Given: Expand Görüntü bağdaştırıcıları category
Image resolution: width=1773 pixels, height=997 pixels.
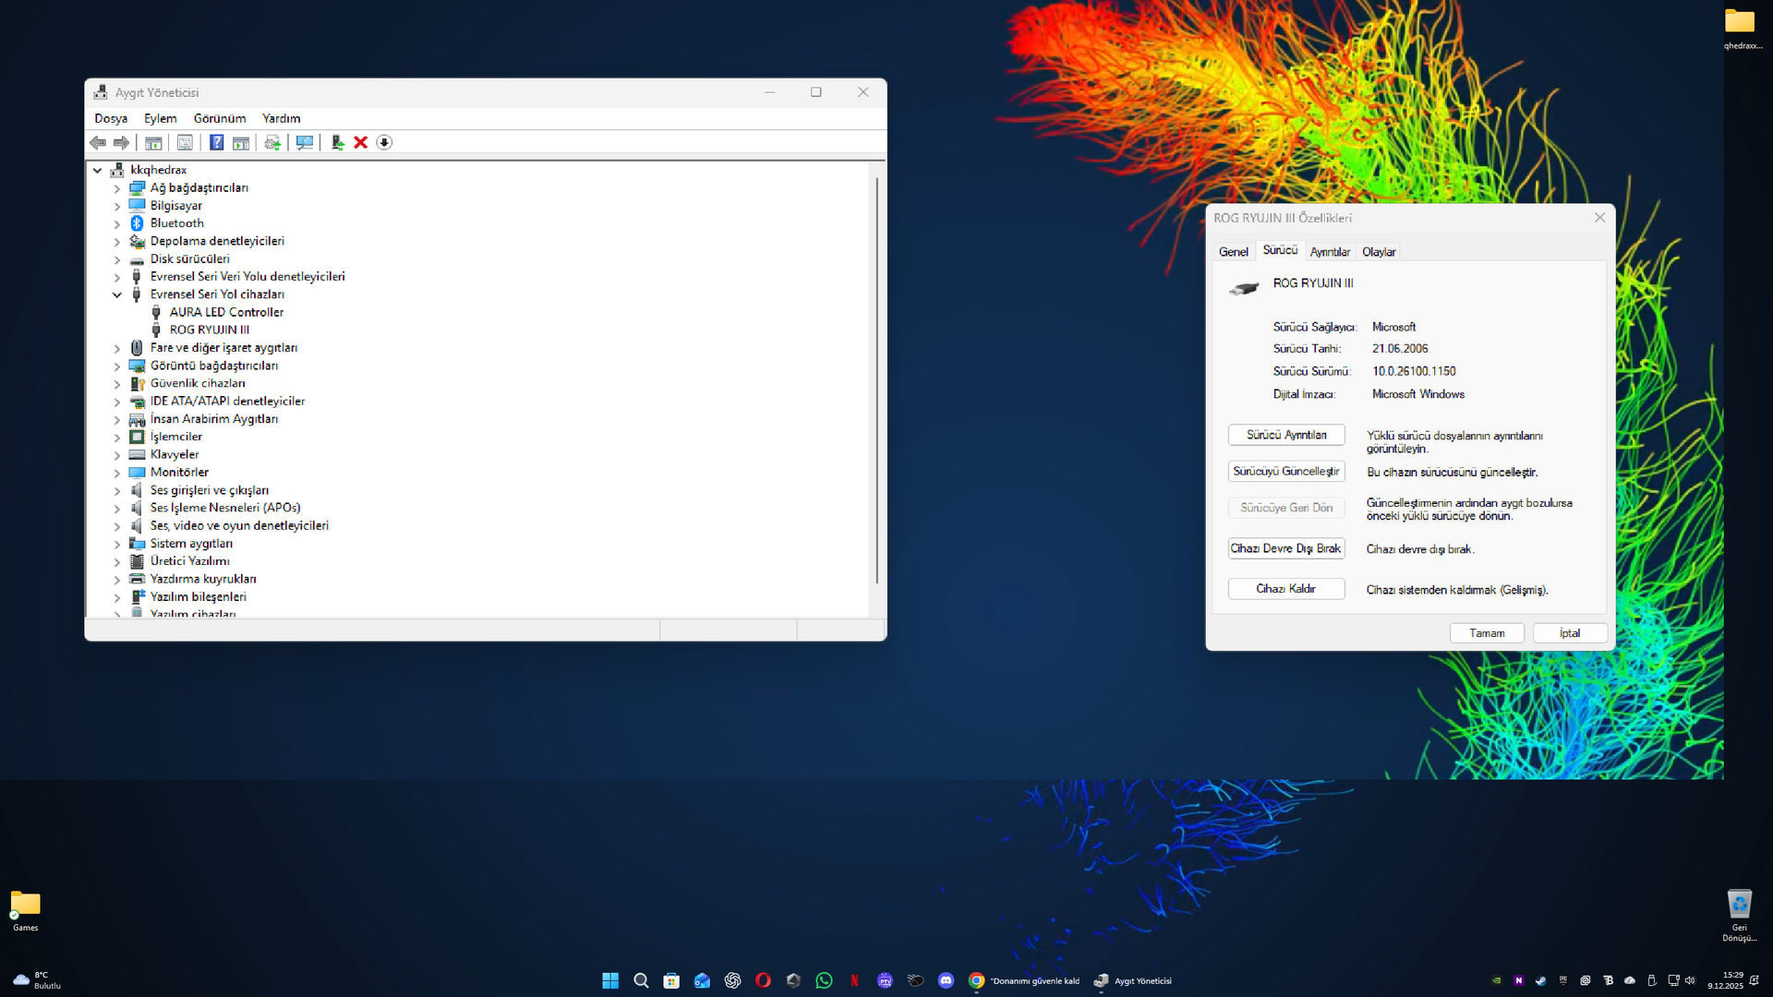Looking at the screenshot, I should tap(117, 366).
